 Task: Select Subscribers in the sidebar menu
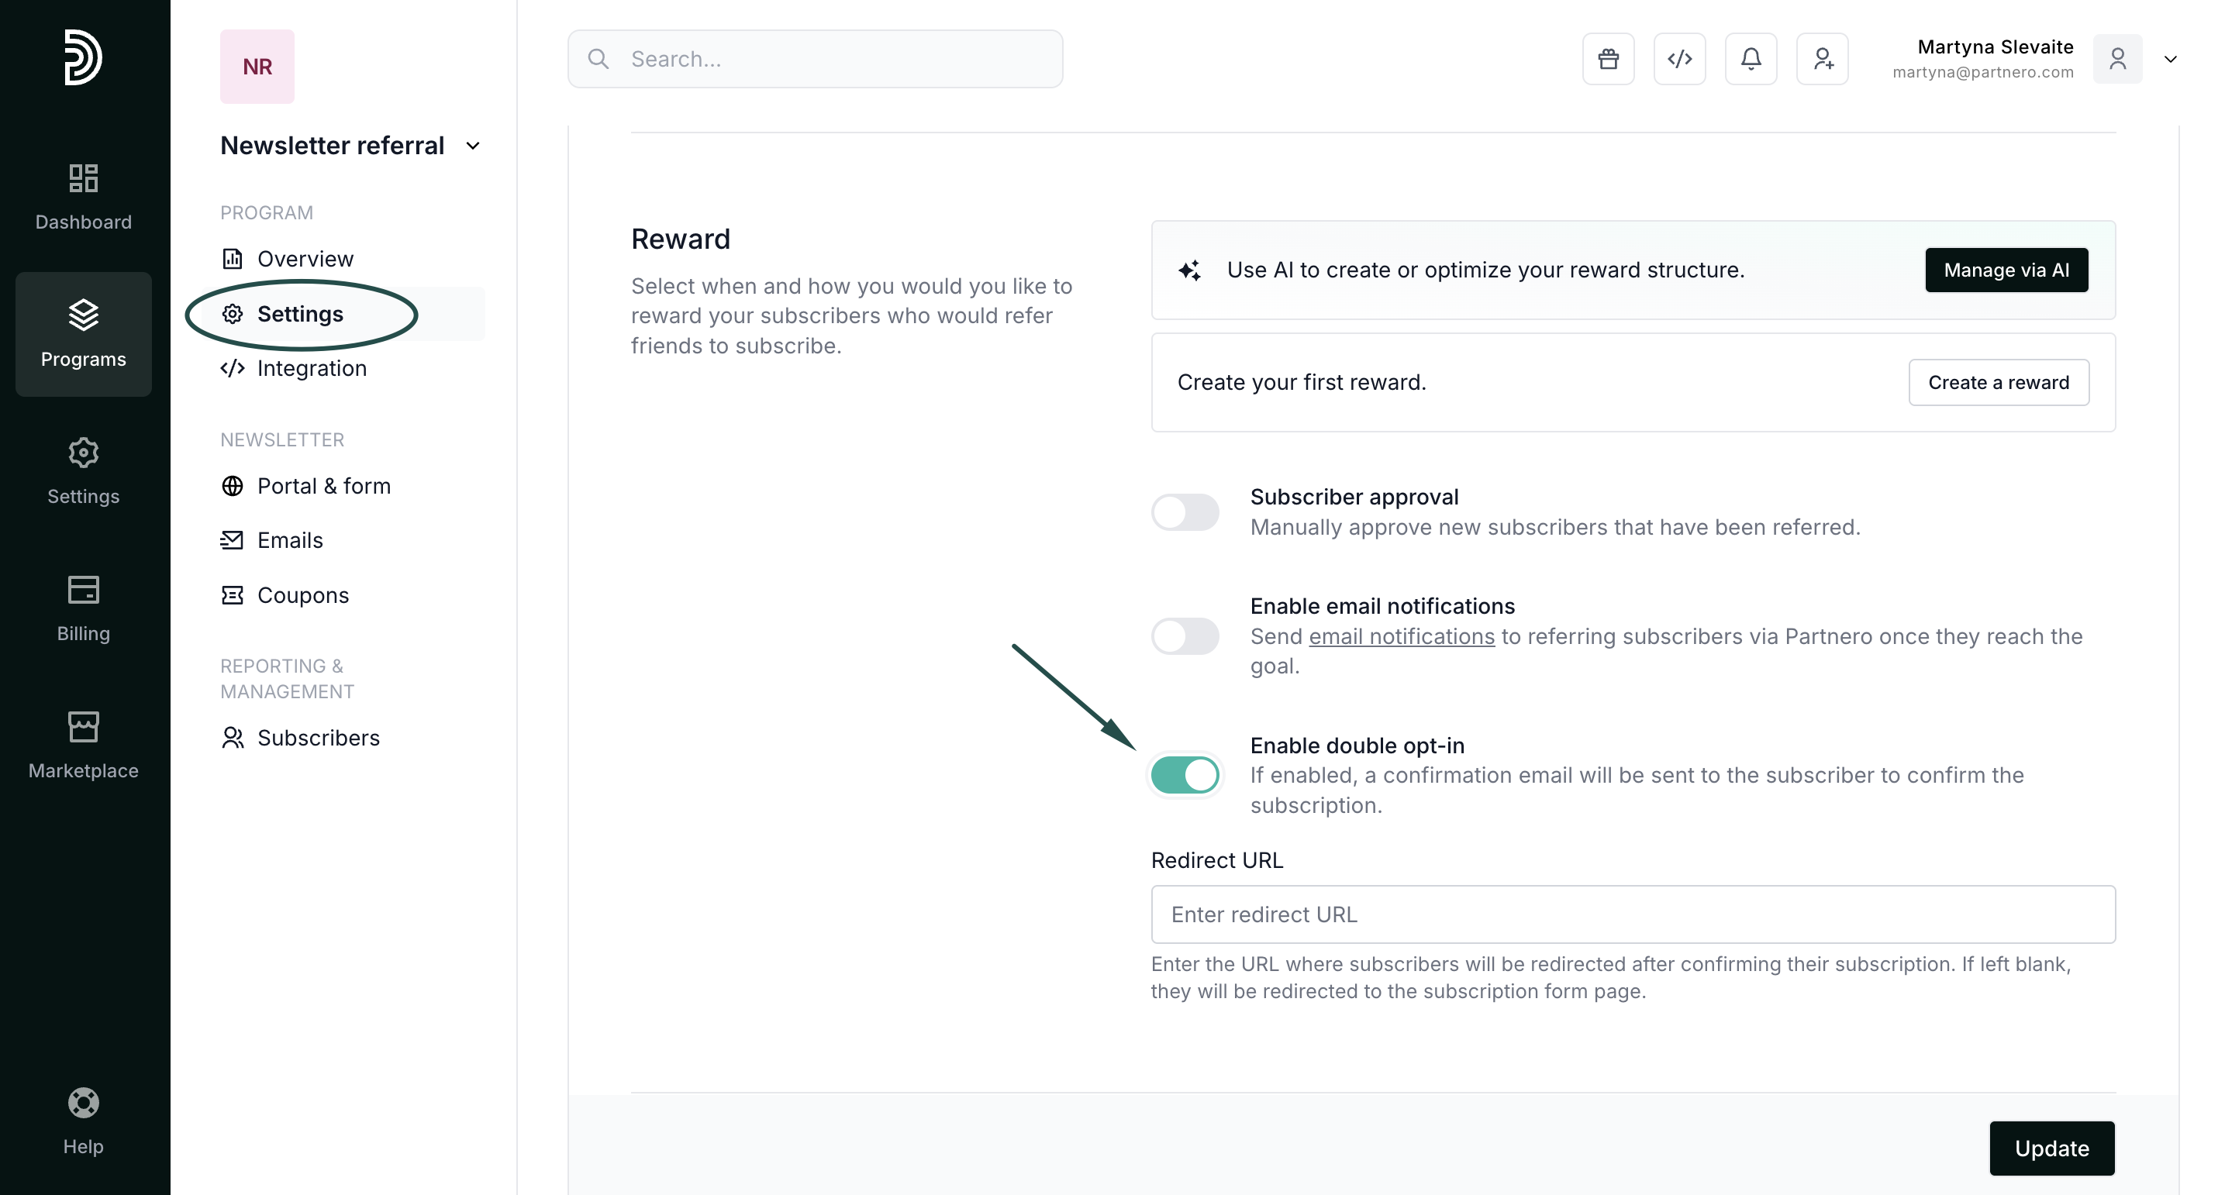click(318, 739)
